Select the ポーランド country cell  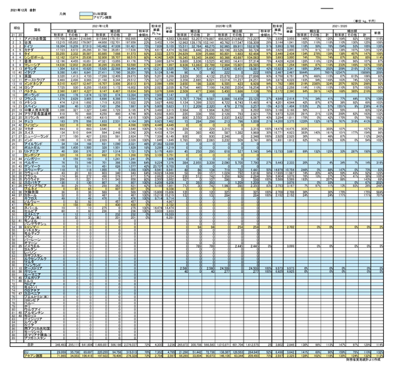click(38, 95)
